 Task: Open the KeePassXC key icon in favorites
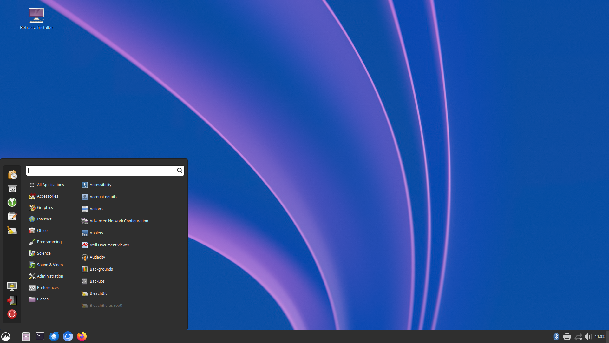click(x=12, y=202)
